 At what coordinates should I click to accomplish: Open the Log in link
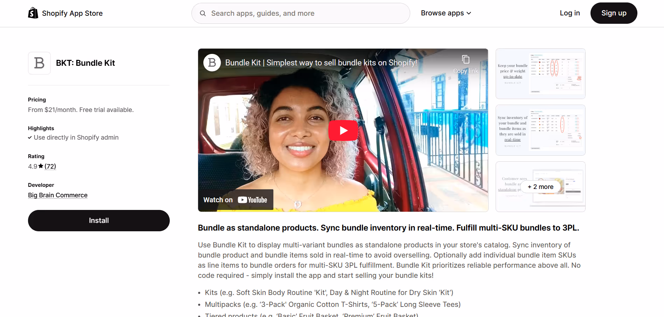coord(570,13)
